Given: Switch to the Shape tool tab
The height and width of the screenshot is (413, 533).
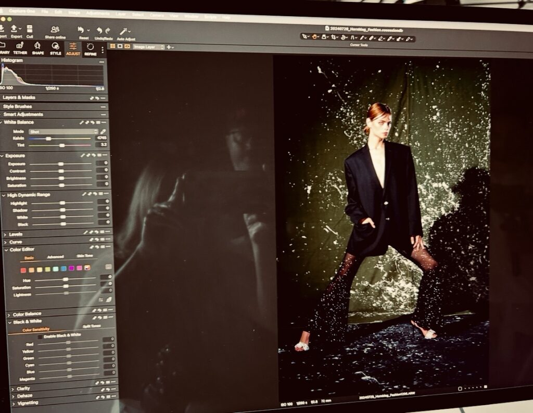Looking at the screenshot, I should coord(37,48).
